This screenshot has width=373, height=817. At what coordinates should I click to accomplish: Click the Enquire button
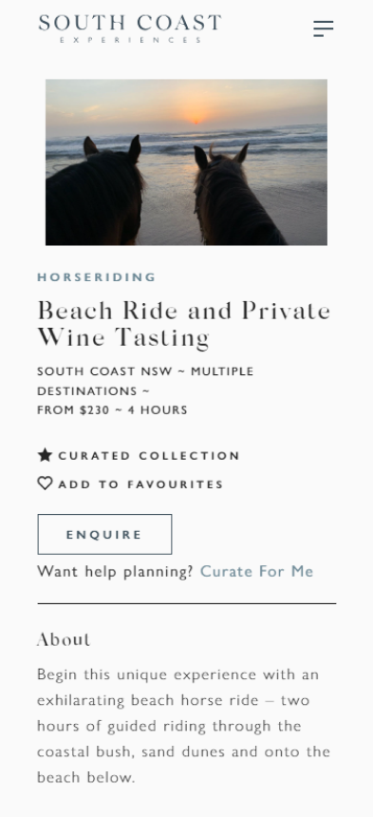click(104, 534)
